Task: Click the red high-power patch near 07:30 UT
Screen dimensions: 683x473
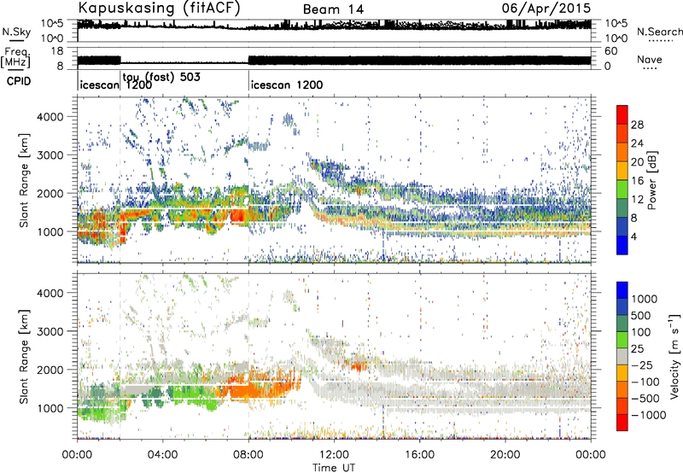Action: [x=238, y=214]
